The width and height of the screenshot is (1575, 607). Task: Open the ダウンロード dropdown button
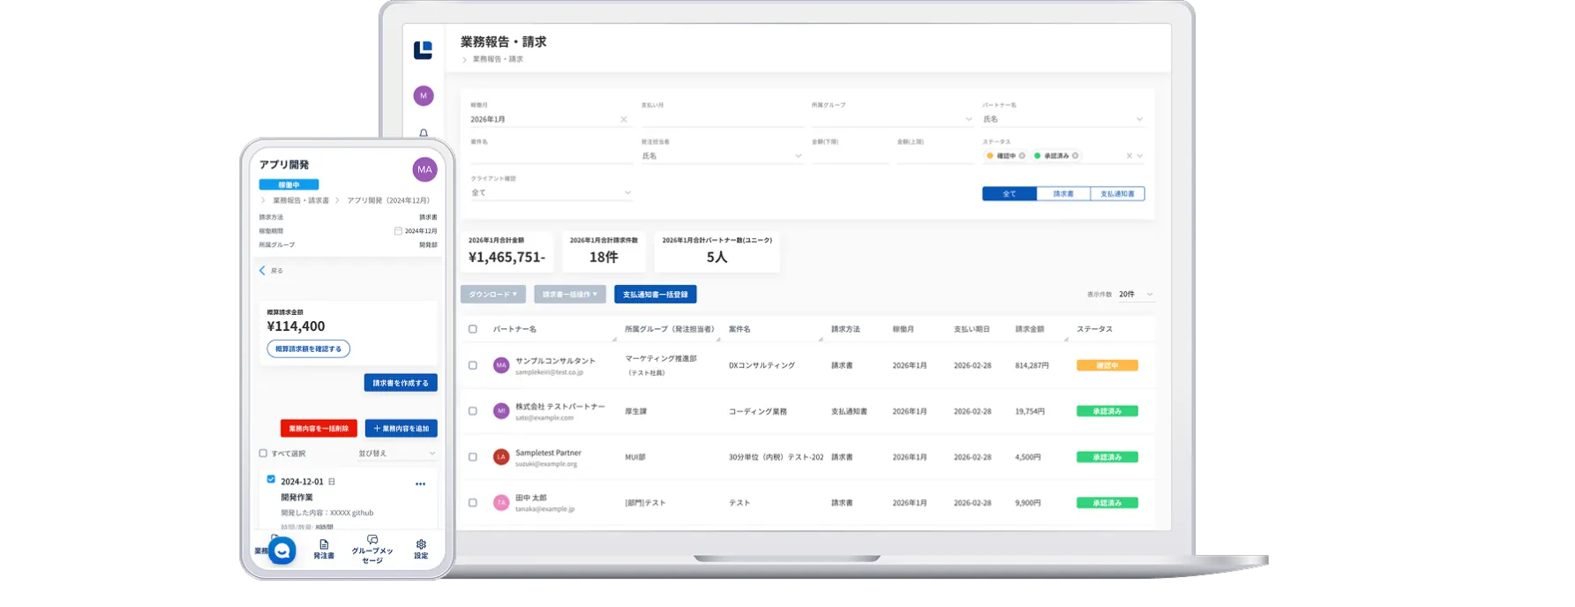click(x=493, y=295)
